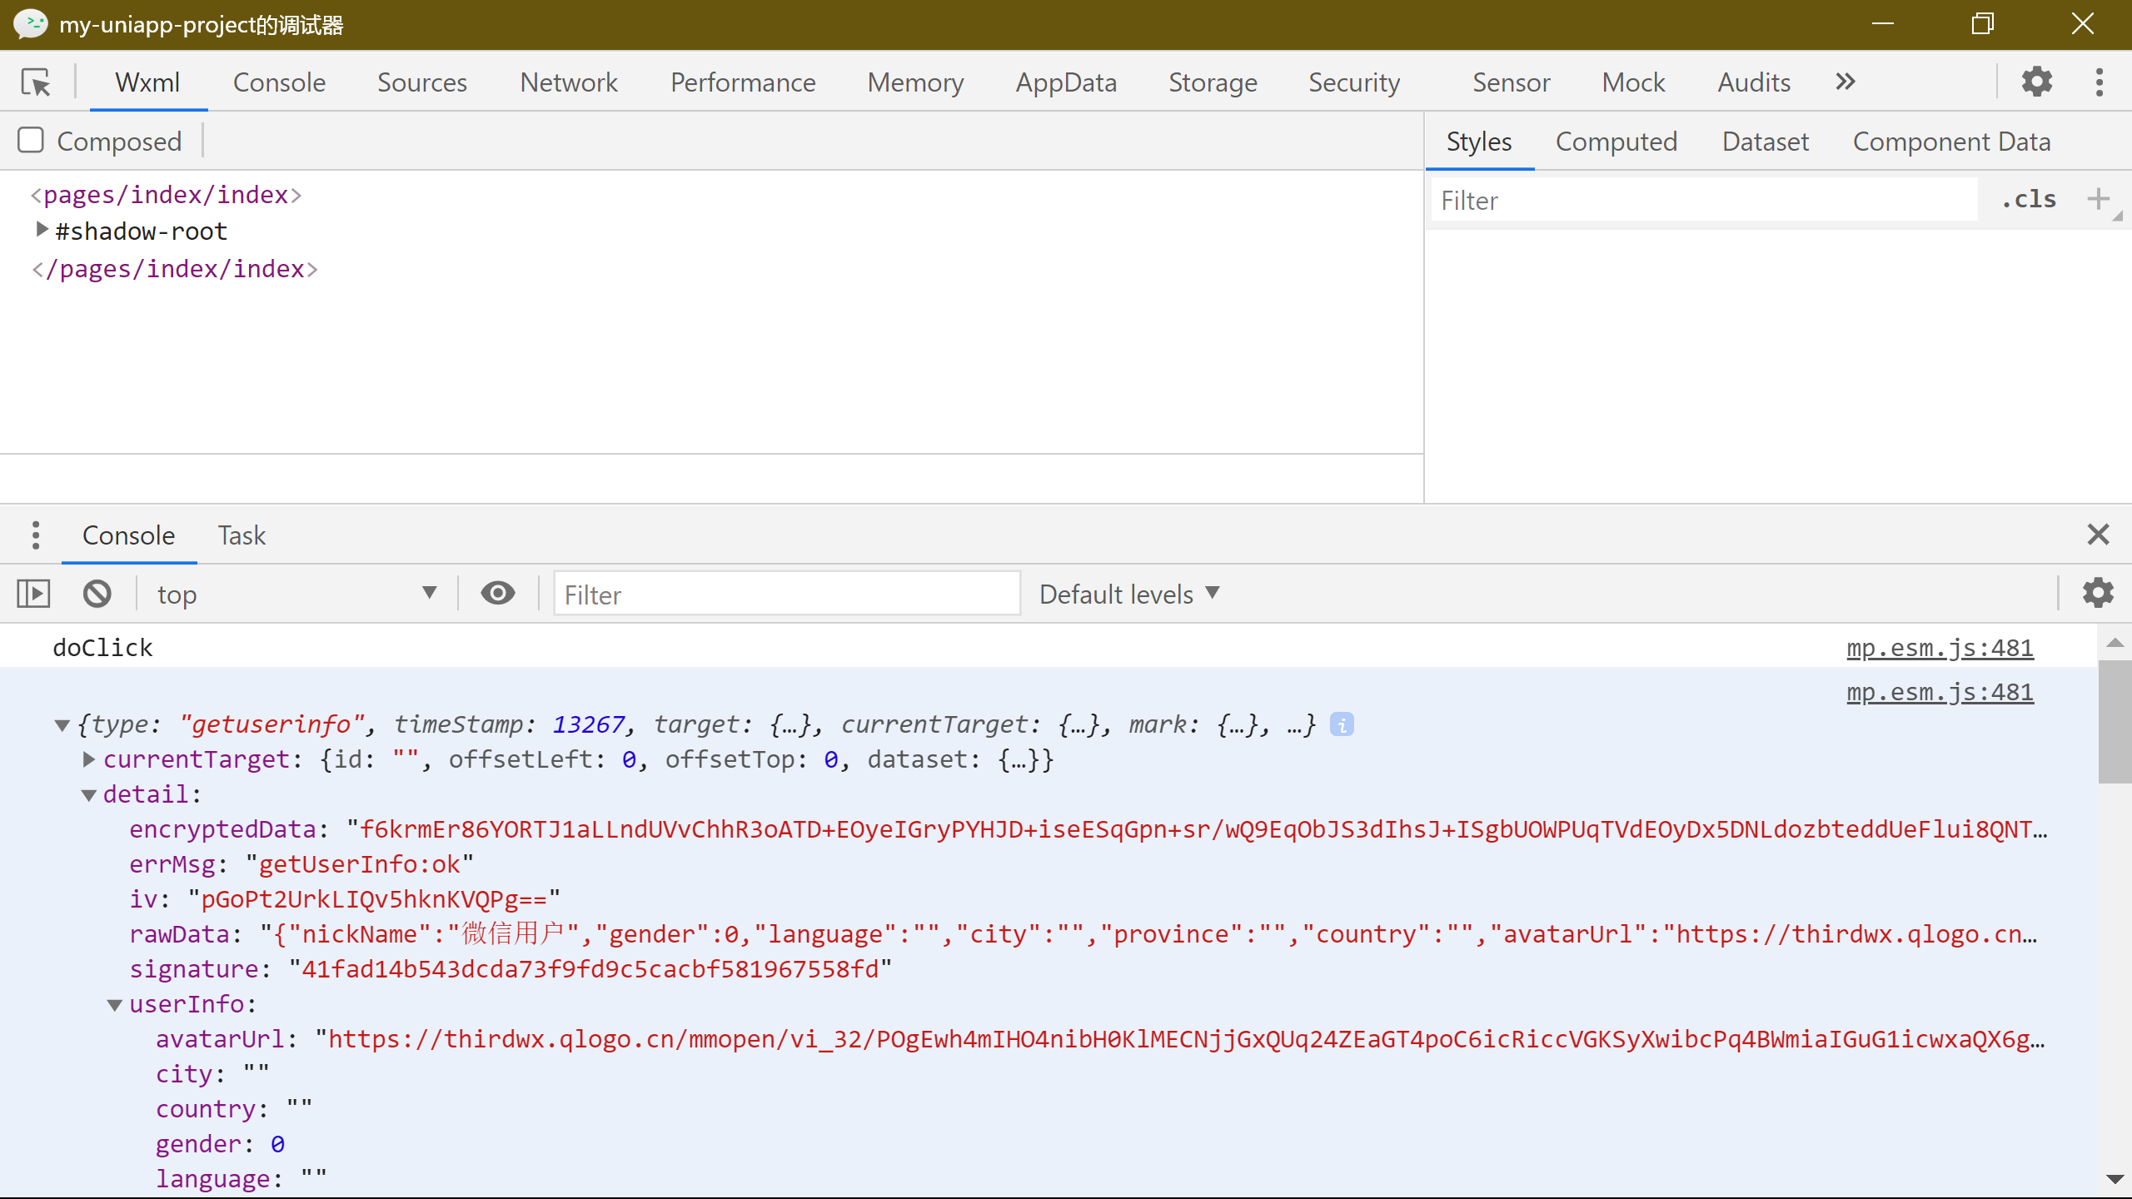This screenshot has height=1199, width=2132.
Task: Open console settings gear icon
Action: click(2098, 594)
